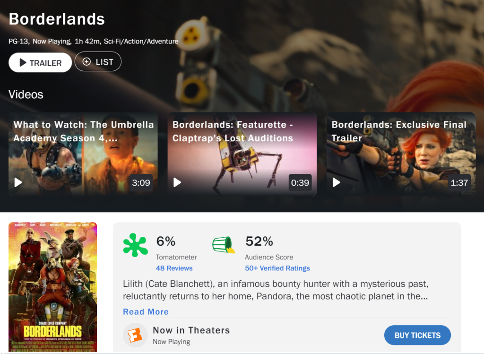
Task: Add Borderlands to your list
Action: coord(98,62)
